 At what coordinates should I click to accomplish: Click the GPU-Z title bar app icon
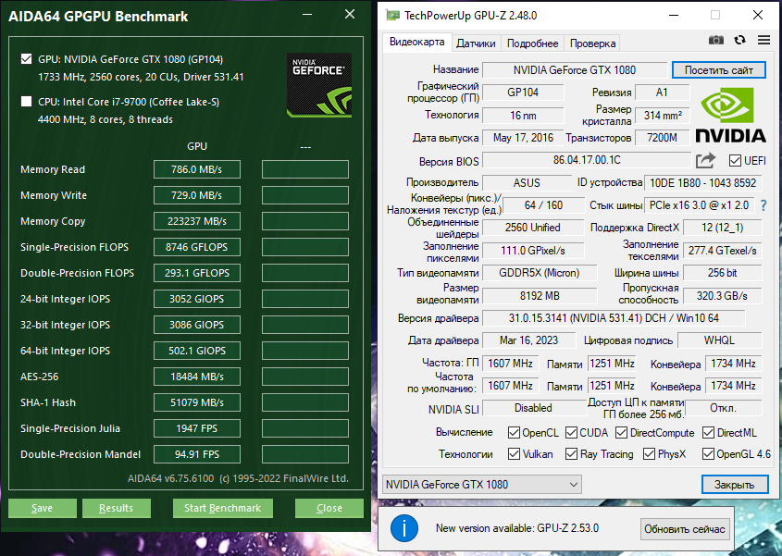click(x=393, y=16)
